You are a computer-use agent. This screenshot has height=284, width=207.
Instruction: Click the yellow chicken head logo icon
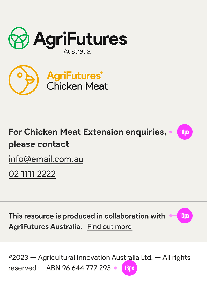24,80
